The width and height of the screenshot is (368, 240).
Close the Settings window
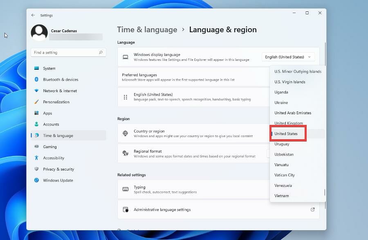[320, 13]
